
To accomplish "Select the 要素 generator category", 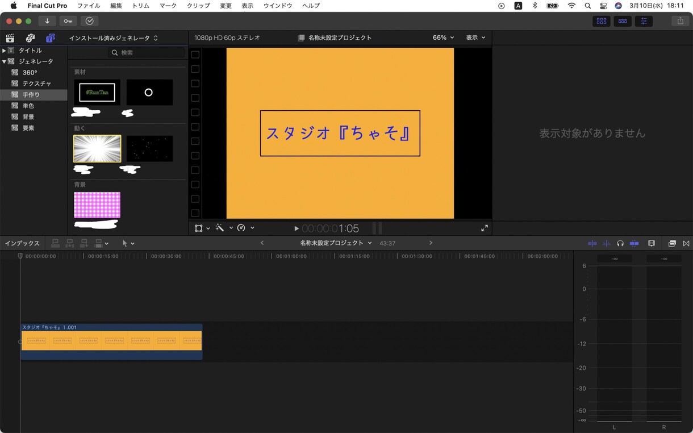I will click(28, 128).
